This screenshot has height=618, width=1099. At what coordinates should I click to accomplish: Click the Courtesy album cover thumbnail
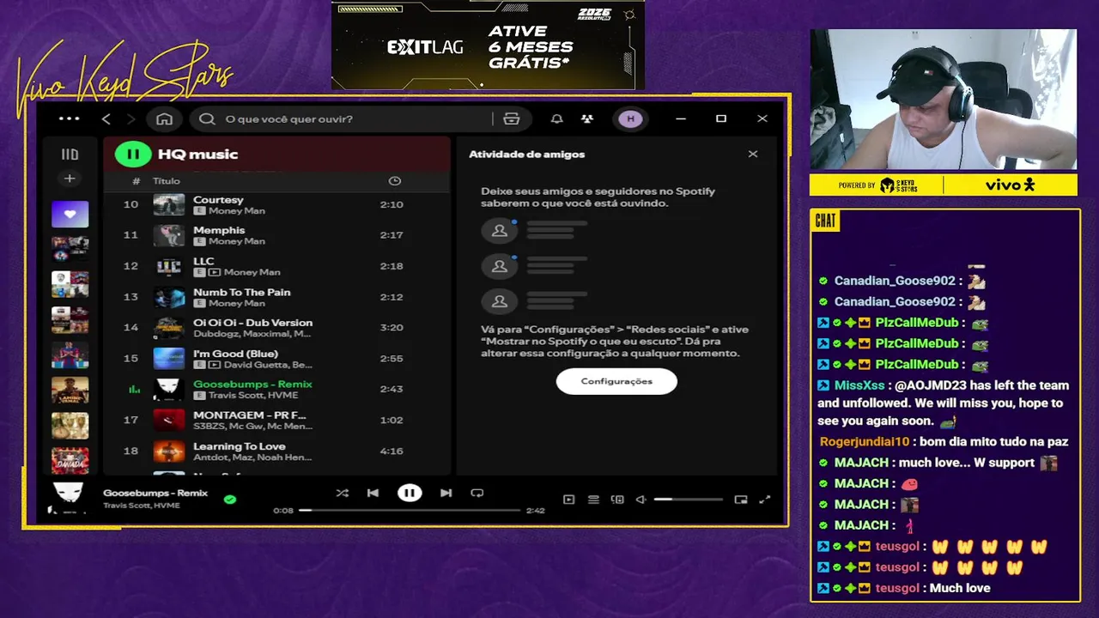pos(169,204)
